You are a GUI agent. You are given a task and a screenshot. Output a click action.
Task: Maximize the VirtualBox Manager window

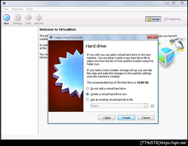coord(174,3)
